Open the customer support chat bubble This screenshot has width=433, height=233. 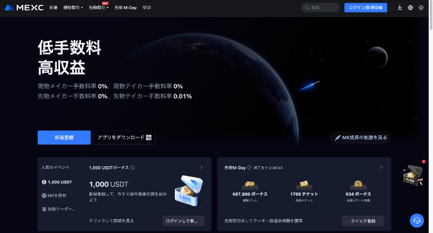[x=417, y=221]
